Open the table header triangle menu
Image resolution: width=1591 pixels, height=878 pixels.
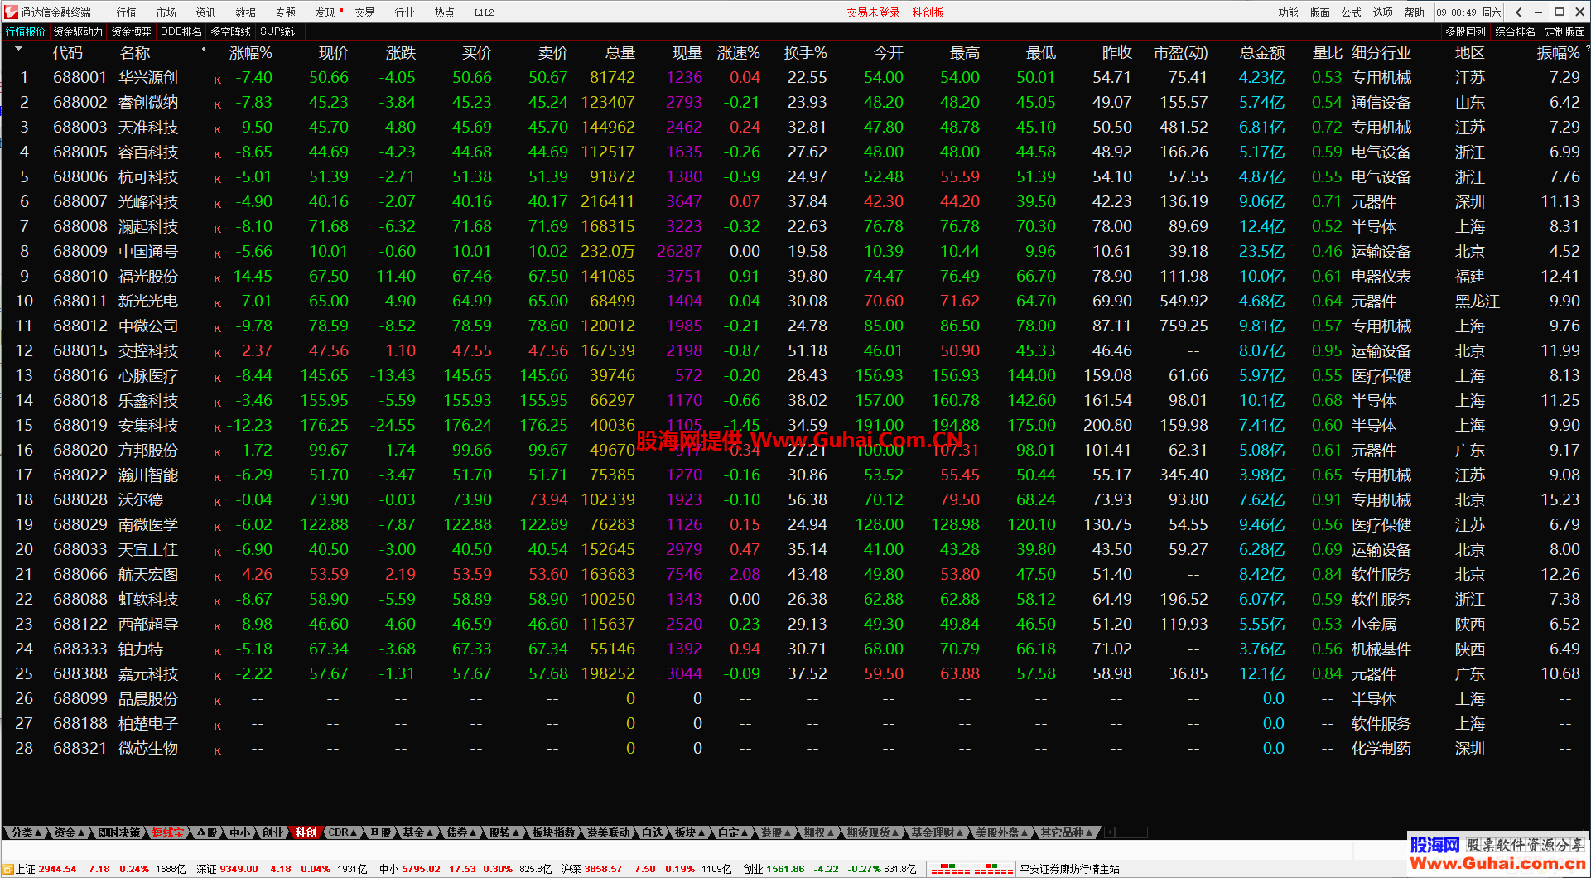18,50
